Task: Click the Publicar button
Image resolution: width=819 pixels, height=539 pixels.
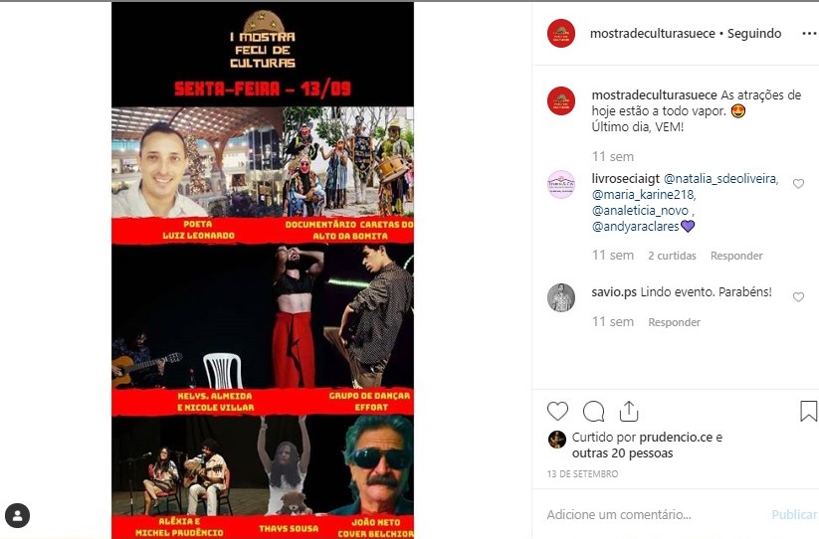Action: coord(794,514)
